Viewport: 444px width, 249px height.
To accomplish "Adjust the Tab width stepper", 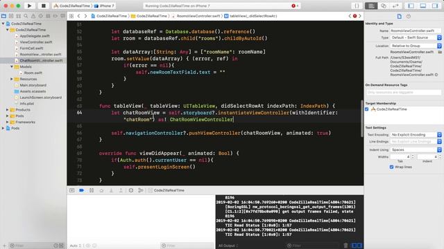I will tap(413, 157).
